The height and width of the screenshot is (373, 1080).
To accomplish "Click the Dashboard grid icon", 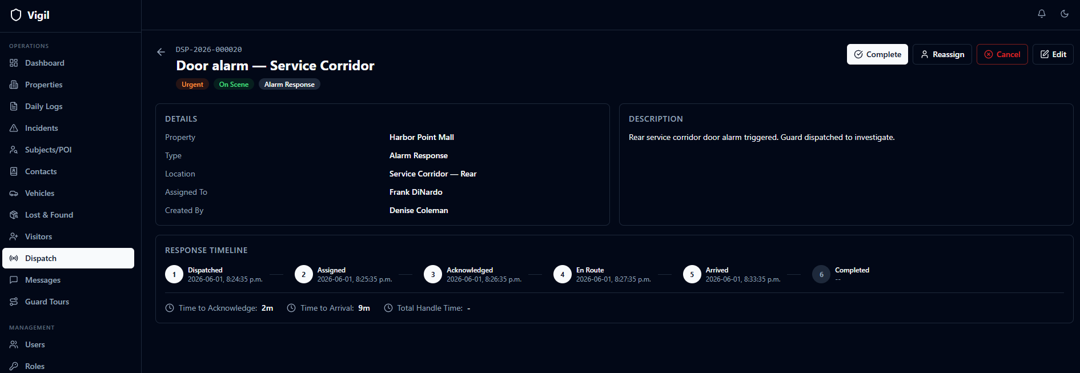I will pyautogui.click(x=14, y=63).
